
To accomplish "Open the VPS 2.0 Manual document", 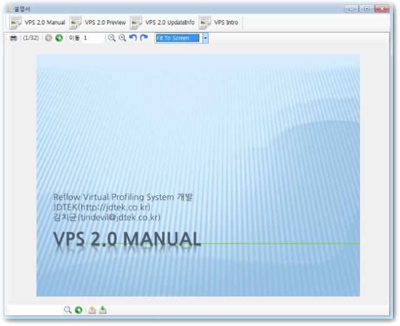I will click(37, 23).
